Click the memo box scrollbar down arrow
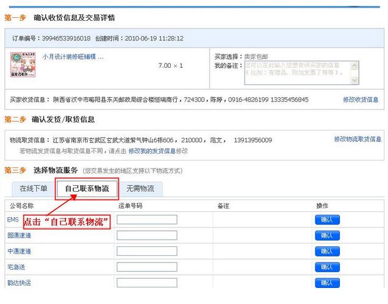 coord(355,80)
